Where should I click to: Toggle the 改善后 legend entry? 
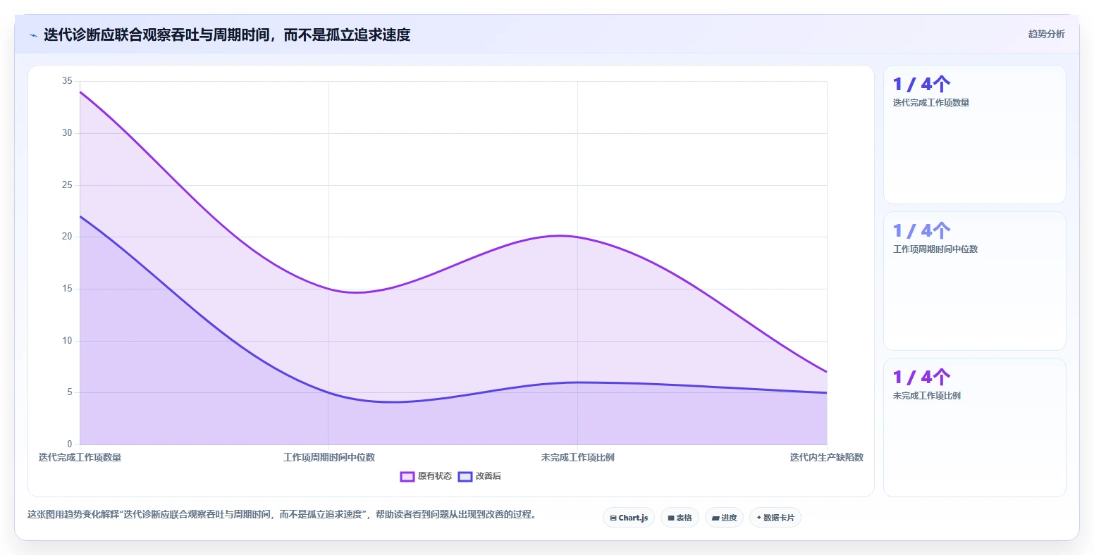[479, 476]
